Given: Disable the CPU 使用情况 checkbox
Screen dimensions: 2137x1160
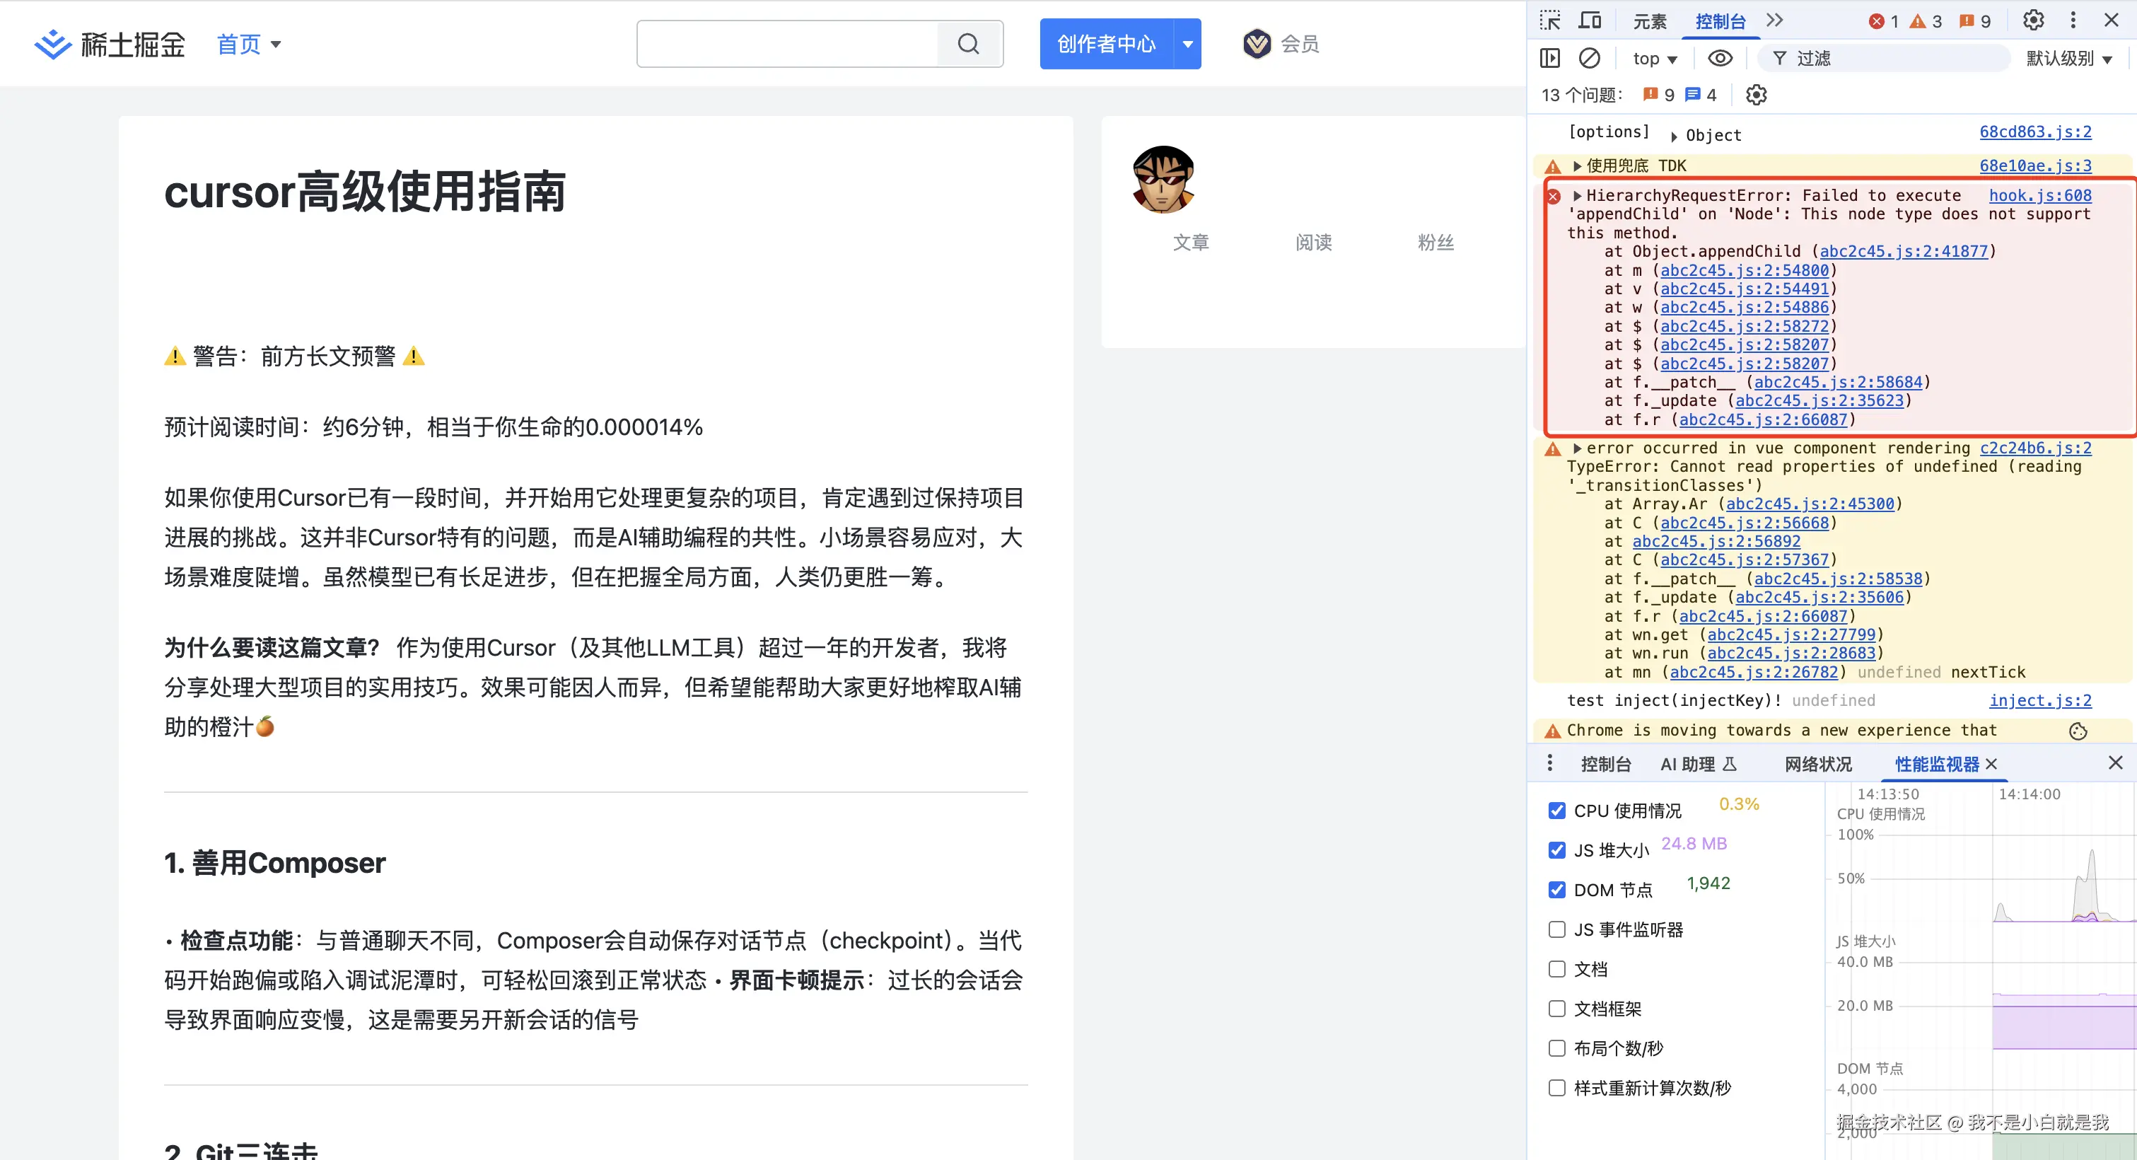Looking at the screenshot, I should (1557, 810).
